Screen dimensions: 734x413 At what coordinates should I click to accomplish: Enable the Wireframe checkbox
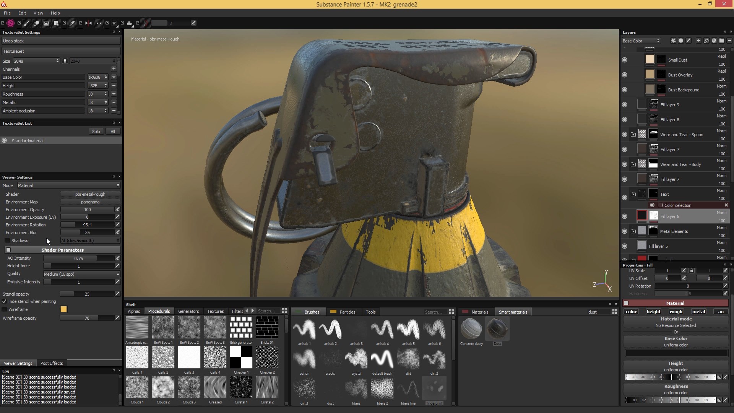(x=5, y=309)
